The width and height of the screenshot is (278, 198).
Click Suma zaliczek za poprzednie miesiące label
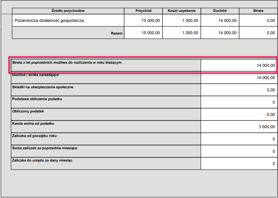(45, 148)
